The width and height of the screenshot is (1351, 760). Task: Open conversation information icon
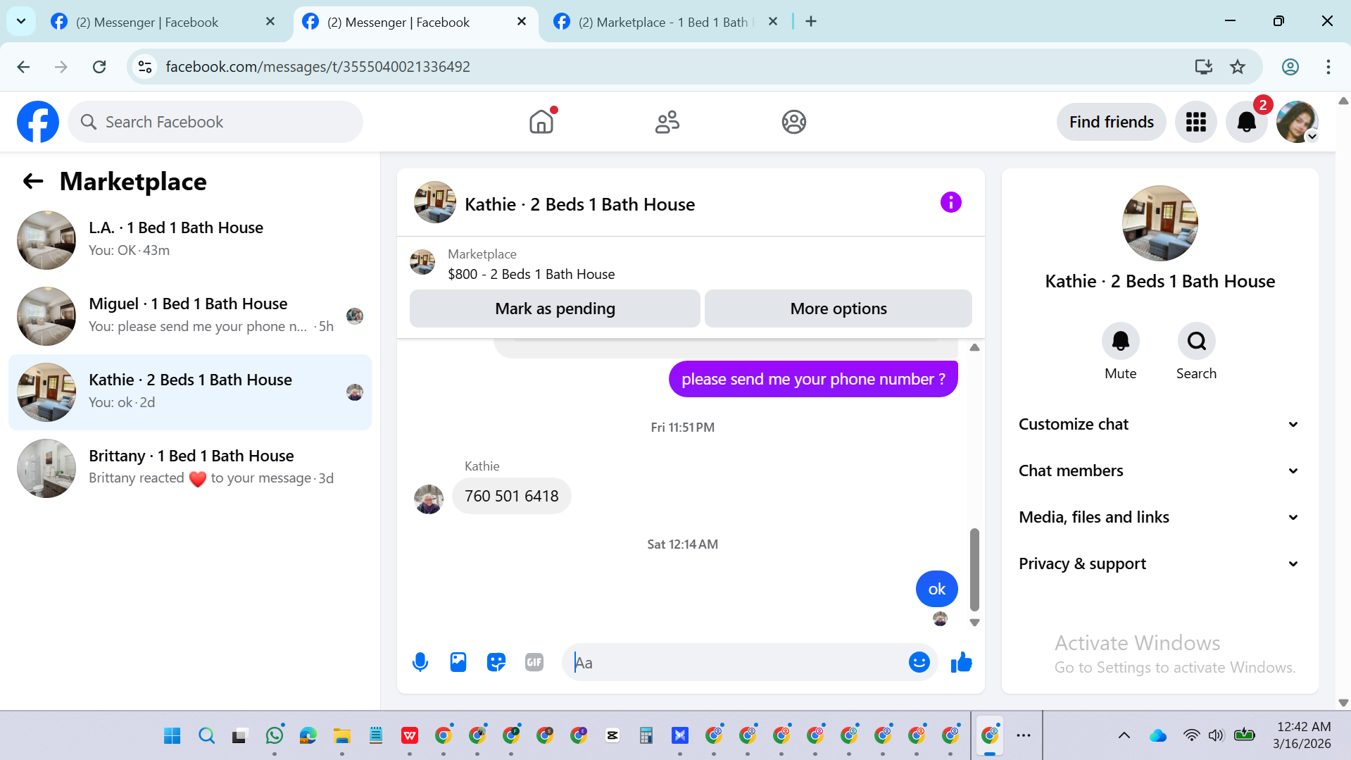pos(950,203)
